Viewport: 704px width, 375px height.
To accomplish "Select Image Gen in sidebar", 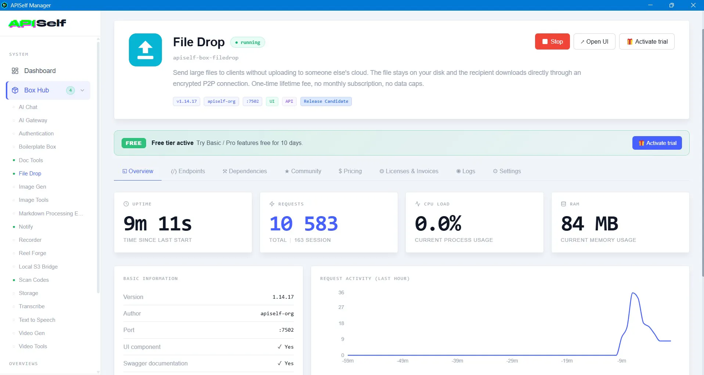I will (32, 187).
